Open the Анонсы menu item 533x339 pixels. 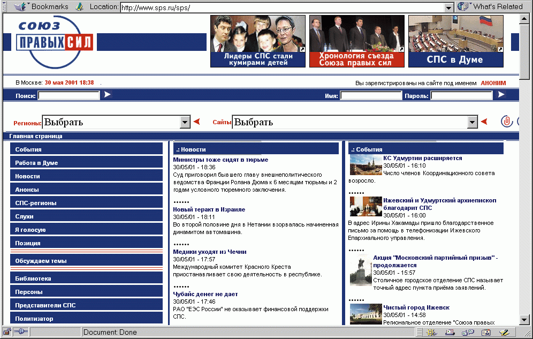(86, 190)
